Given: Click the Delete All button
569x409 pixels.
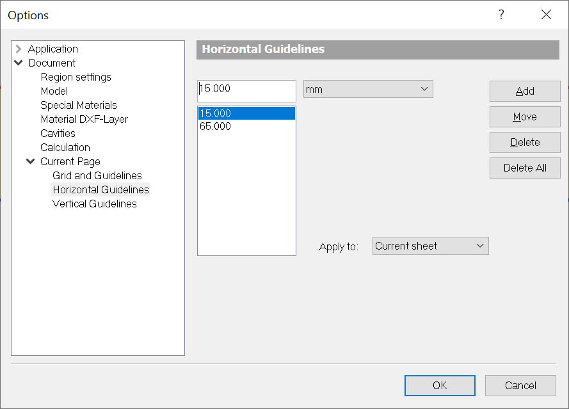Looking at the screenshot, I should 525,168.
